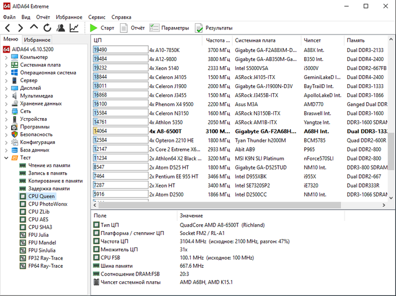Sort by the Системная плата column header
The width and height of the screenshot is (396, 296).
pos(266,40)
